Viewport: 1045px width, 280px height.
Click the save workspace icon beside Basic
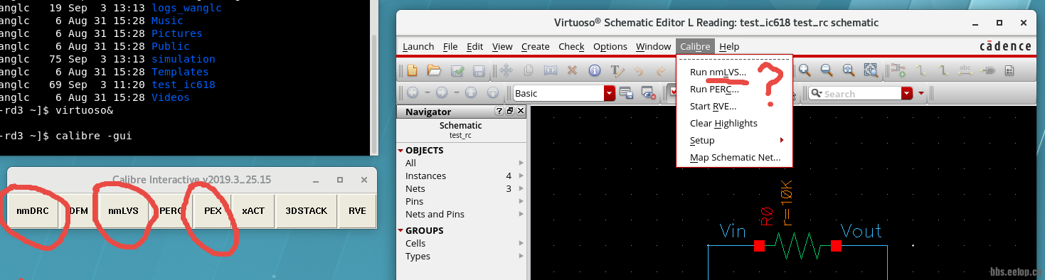tap(627, 93)
